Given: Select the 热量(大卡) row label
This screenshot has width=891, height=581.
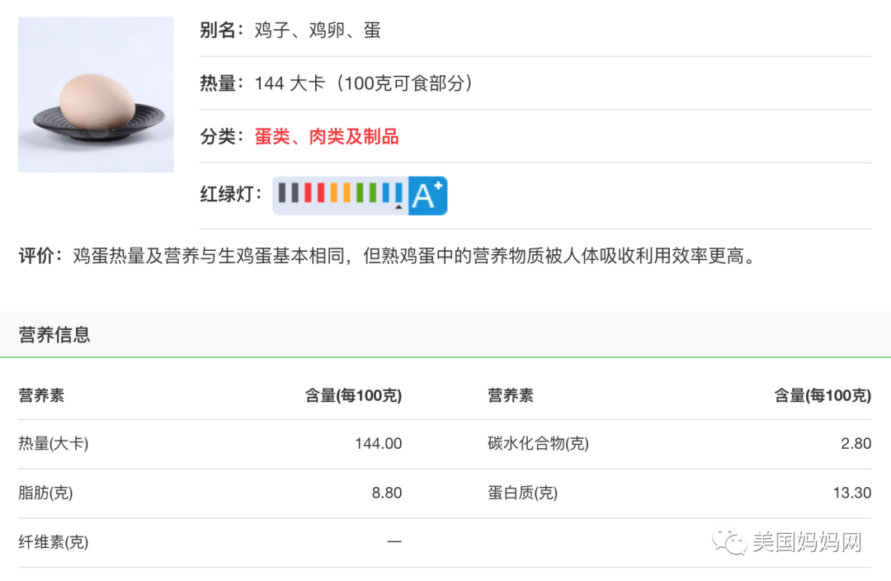Looking at the screenshot, I should tap(54, 443).
